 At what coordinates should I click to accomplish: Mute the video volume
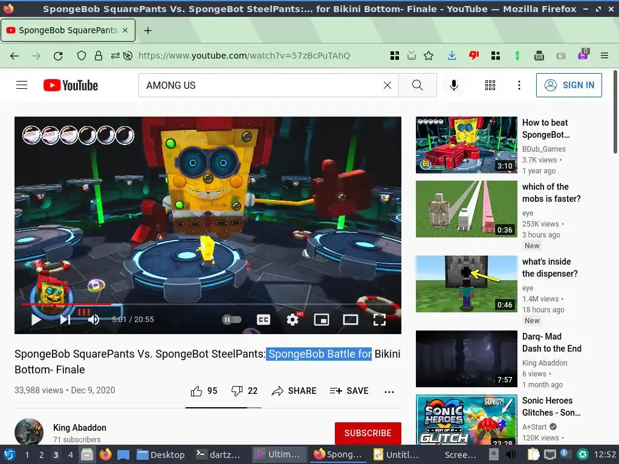pos(94,319)
